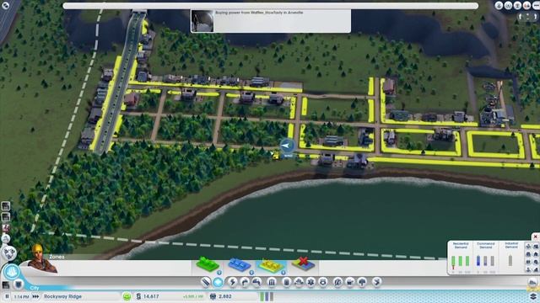View the Industrial Demand bar
Viewport: 540px width, 303px height.
point(510,260)
